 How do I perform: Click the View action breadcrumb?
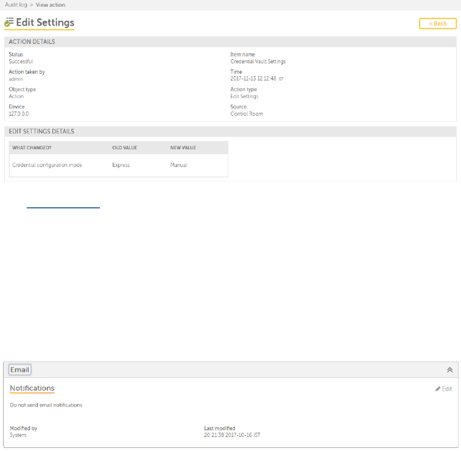[51, 5]
